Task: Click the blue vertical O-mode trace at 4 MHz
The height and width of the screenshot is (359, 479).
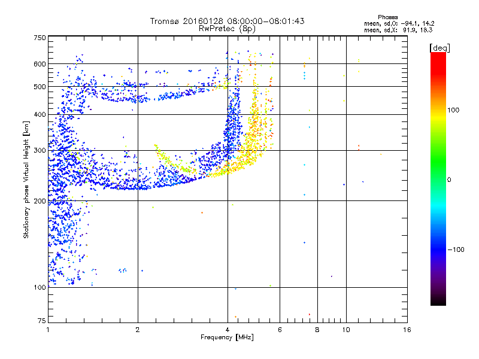Action: pyautogui.click(x=233, y=122)
